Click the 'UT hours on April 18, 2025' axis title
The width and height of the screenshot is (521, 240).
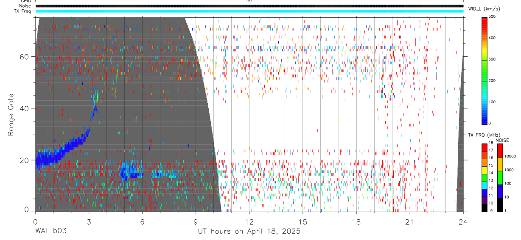[249, 231]
